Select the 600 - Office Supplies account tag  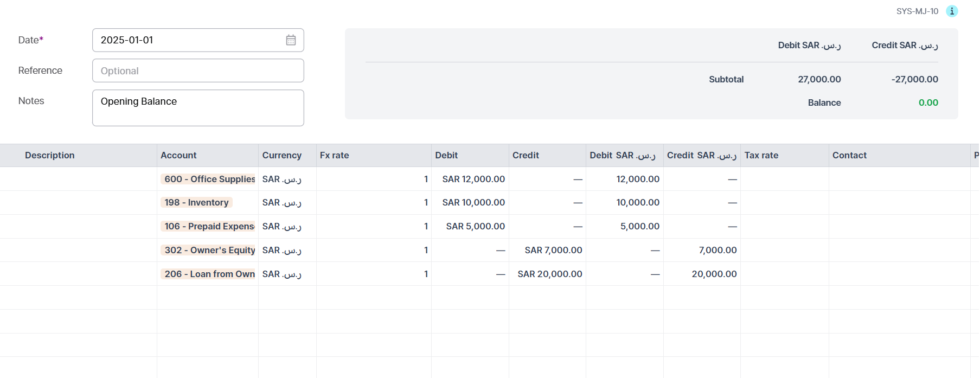coord(209,179)
